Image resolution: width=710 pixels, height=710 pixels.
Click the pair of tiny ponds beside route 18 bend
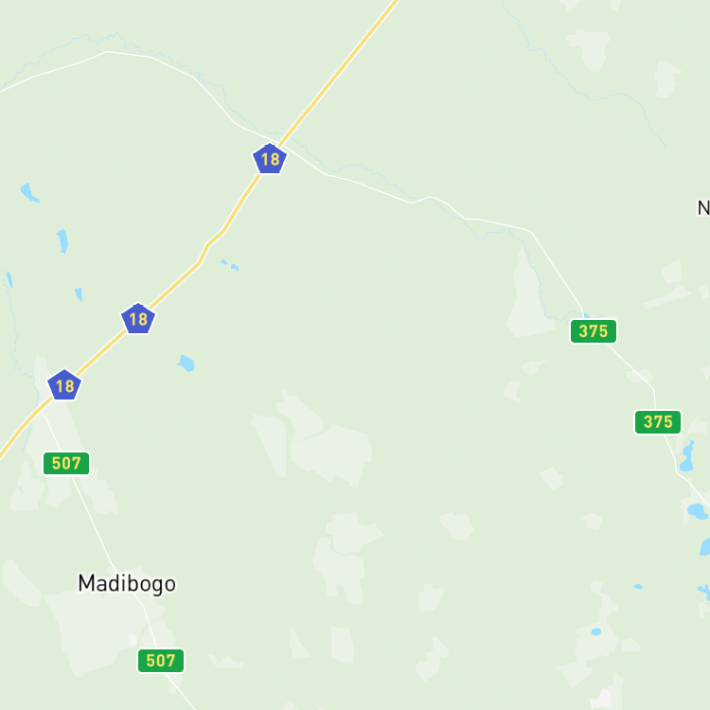pyautogui.click(x=230, y=265)
